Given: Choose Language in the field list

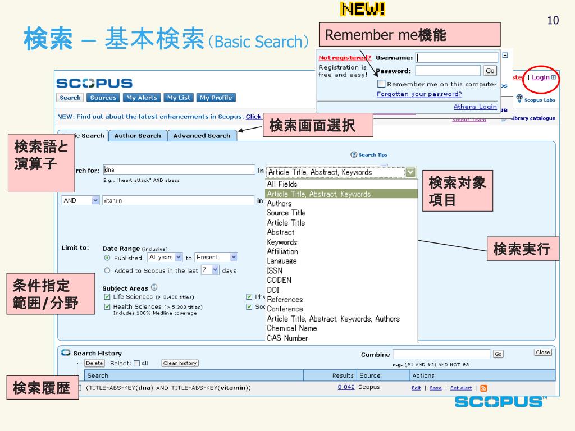Looking at the screenshot, I should tap(282, 261).
